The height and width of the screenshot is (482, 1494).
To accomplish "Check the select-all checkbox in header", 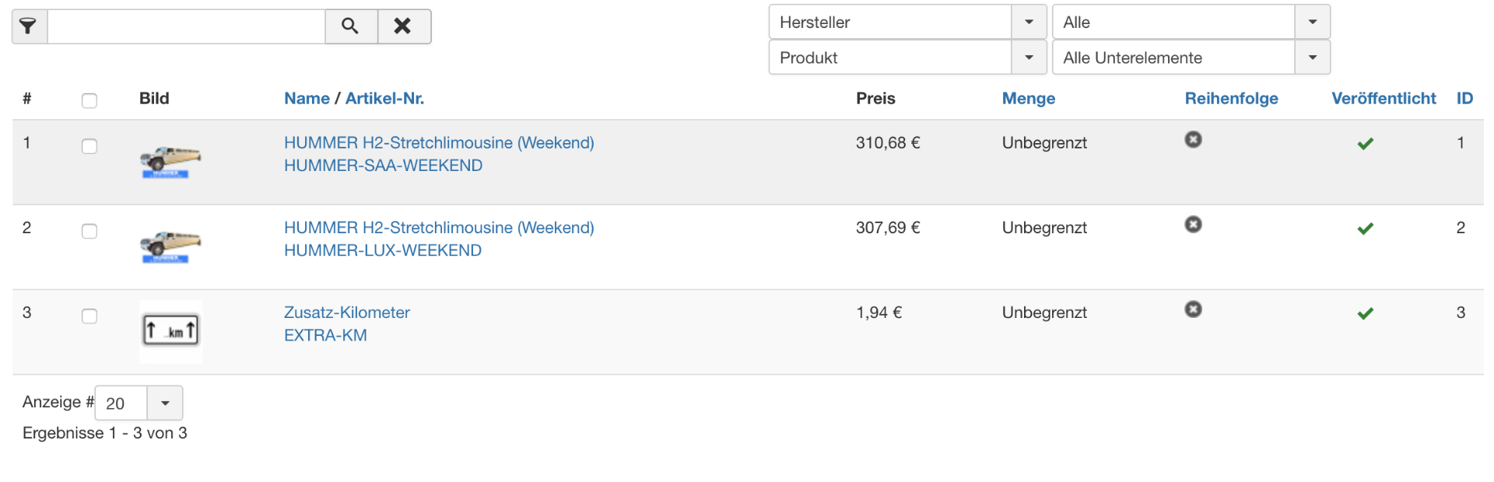I will point(89,100).
